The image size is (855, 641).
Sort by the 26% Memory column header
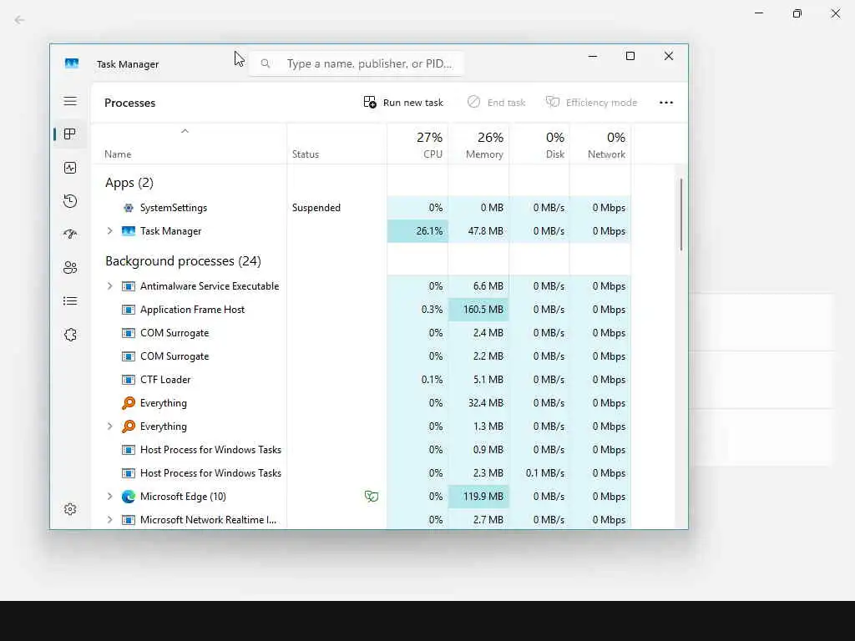478,144
